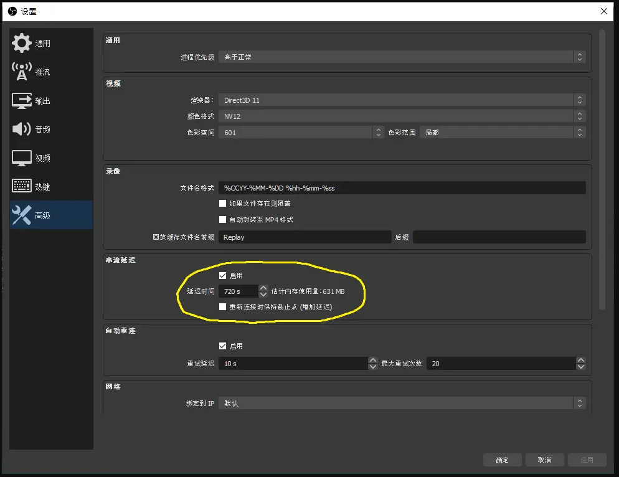Increase 延迟时间 with the up stepper

(263, 288)
